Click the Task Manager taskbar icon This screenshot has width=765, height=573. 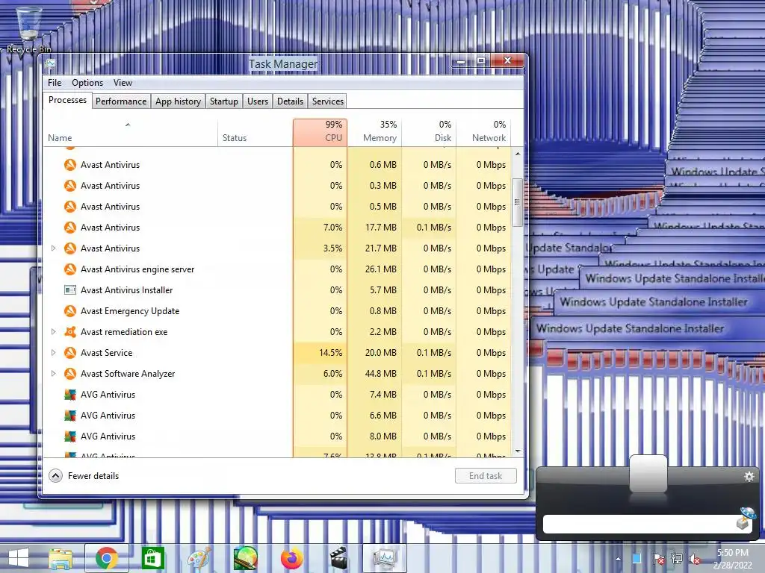click(385, 558)
